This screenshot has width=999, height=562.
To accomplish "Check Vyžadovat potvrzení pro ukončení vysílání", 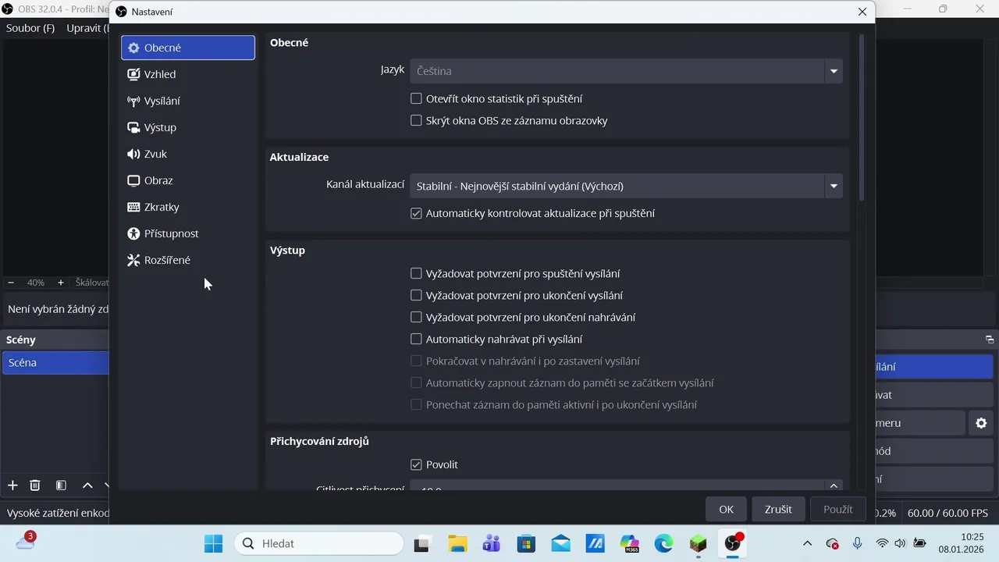I will click(416, 296).
